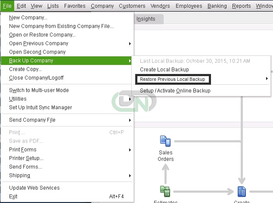The image size is (273, 203).
Task: Choose Open Second Company
Action: tap(67, 52)
